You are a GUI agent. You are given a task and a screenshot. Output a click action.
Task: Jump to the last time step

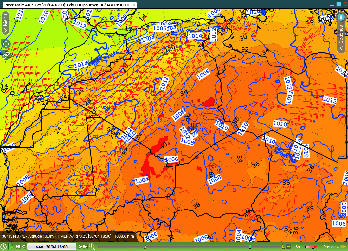86,247
